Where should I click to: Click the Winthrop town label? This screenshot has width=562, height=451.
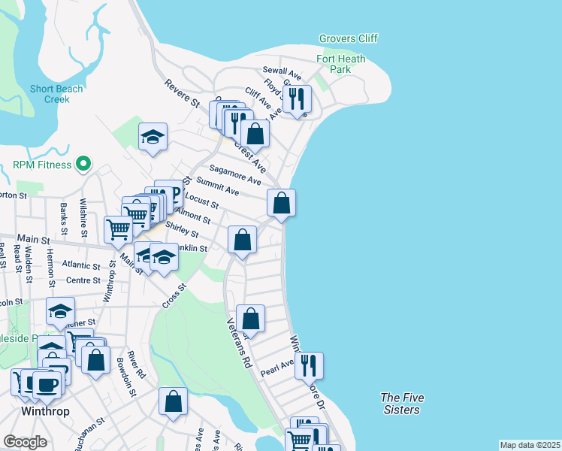coord(46,411)
